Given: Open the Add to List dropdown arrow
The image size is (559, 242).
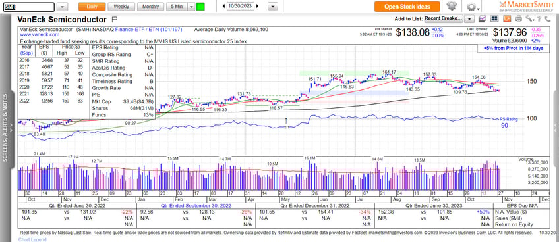Looking at the screenshot, I should (x=470, y=19).
